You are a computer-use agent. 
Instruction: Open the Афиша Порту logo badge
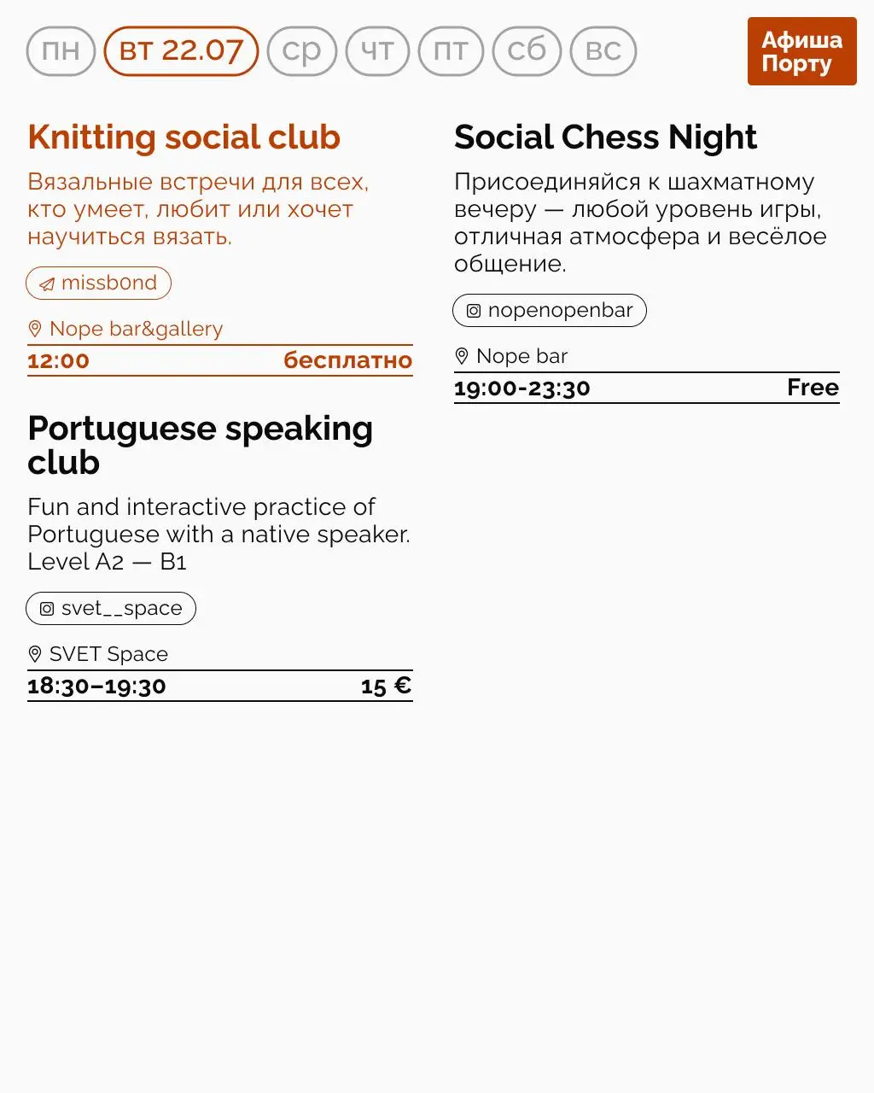point(801,51)
